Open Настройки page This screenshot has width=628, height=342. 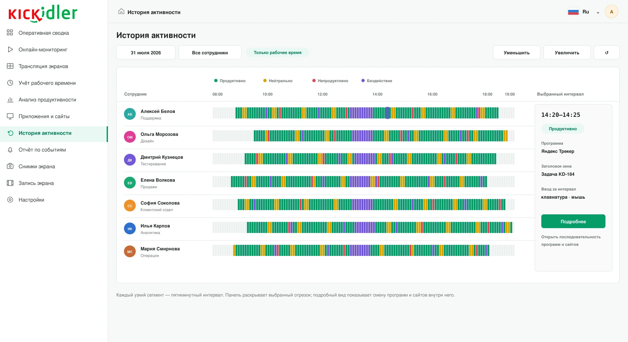(54, 200)
